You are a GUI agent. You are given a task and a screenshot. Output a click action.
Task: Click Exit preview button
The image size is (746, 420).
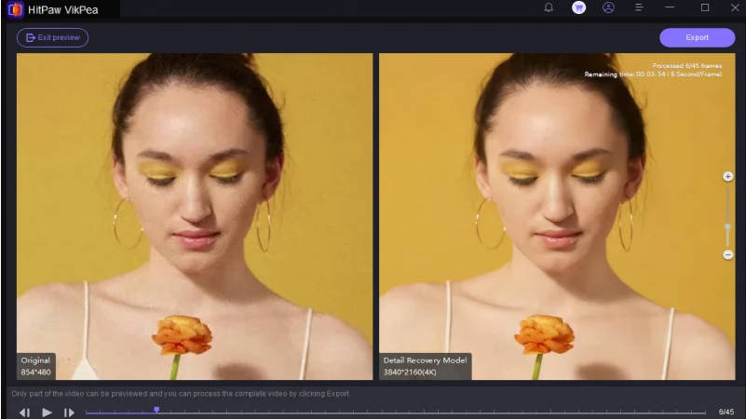click(x=53, y=37)
